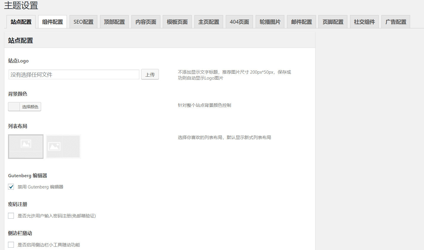The height and width of the screenshot is (250, 424).
Task: View the 404页面 settings tab
Action: [x=239, y=21]
